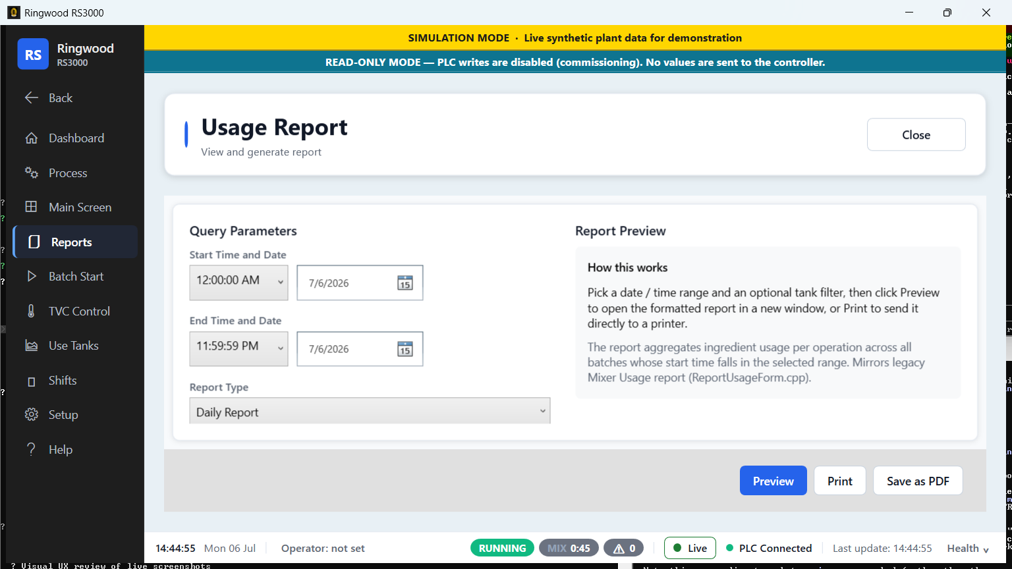The image size is (1012, 569).
Task: Click the Dashboard home icon
Action: [31, 138]
